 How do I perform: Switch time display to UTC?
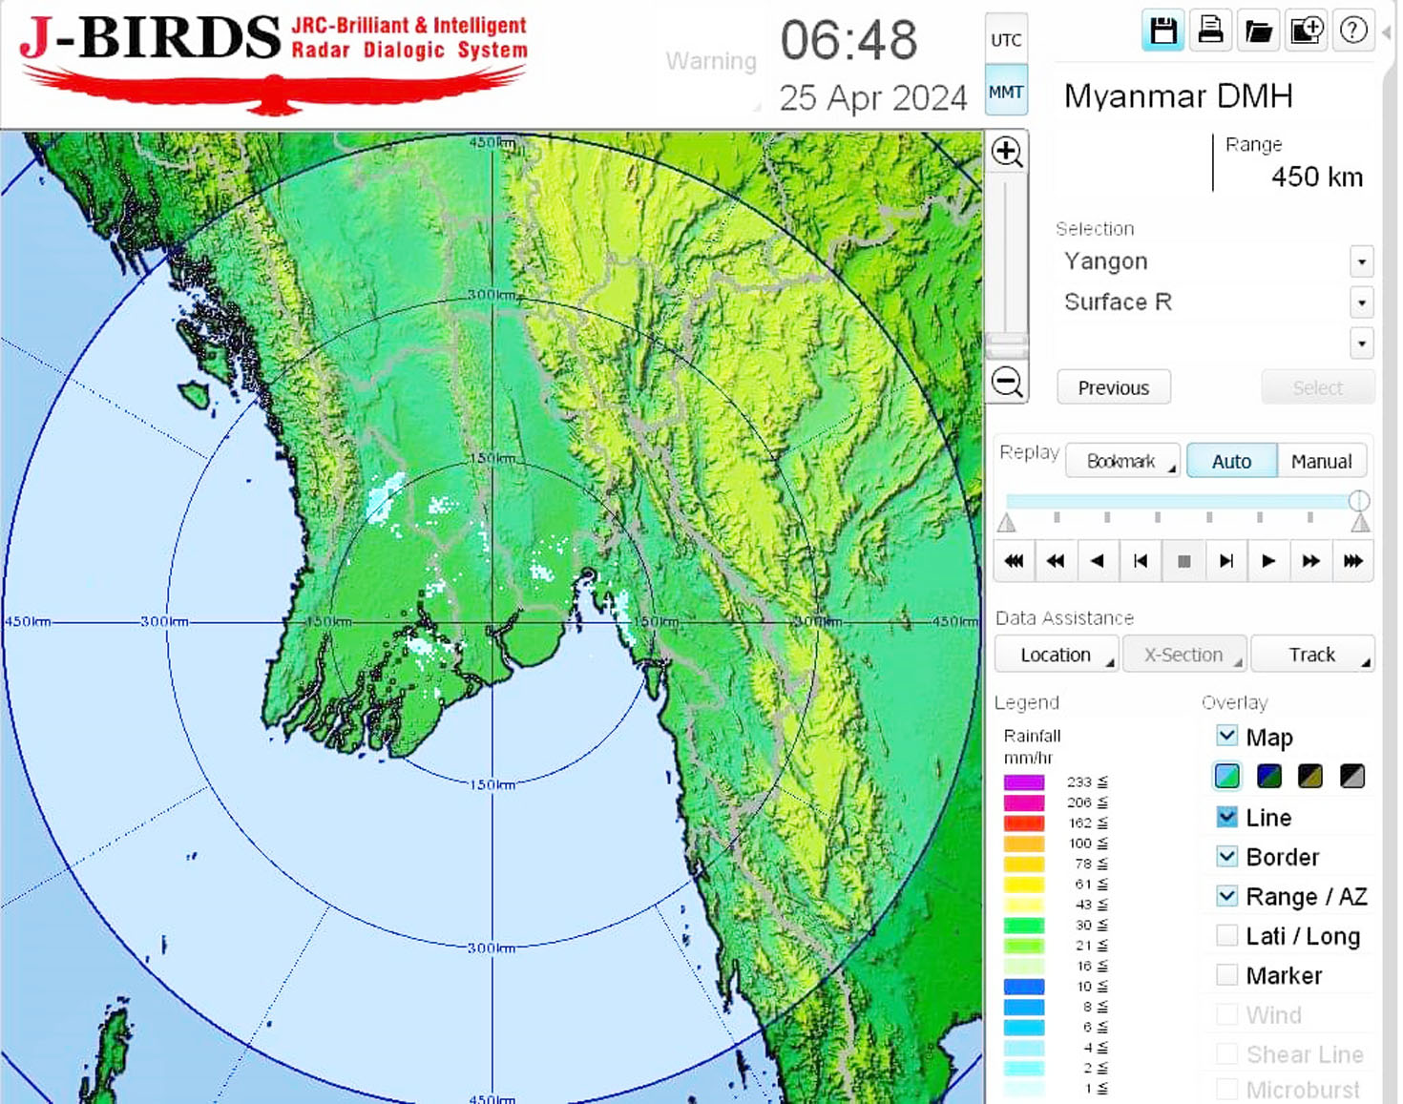tap(1006, 40)
